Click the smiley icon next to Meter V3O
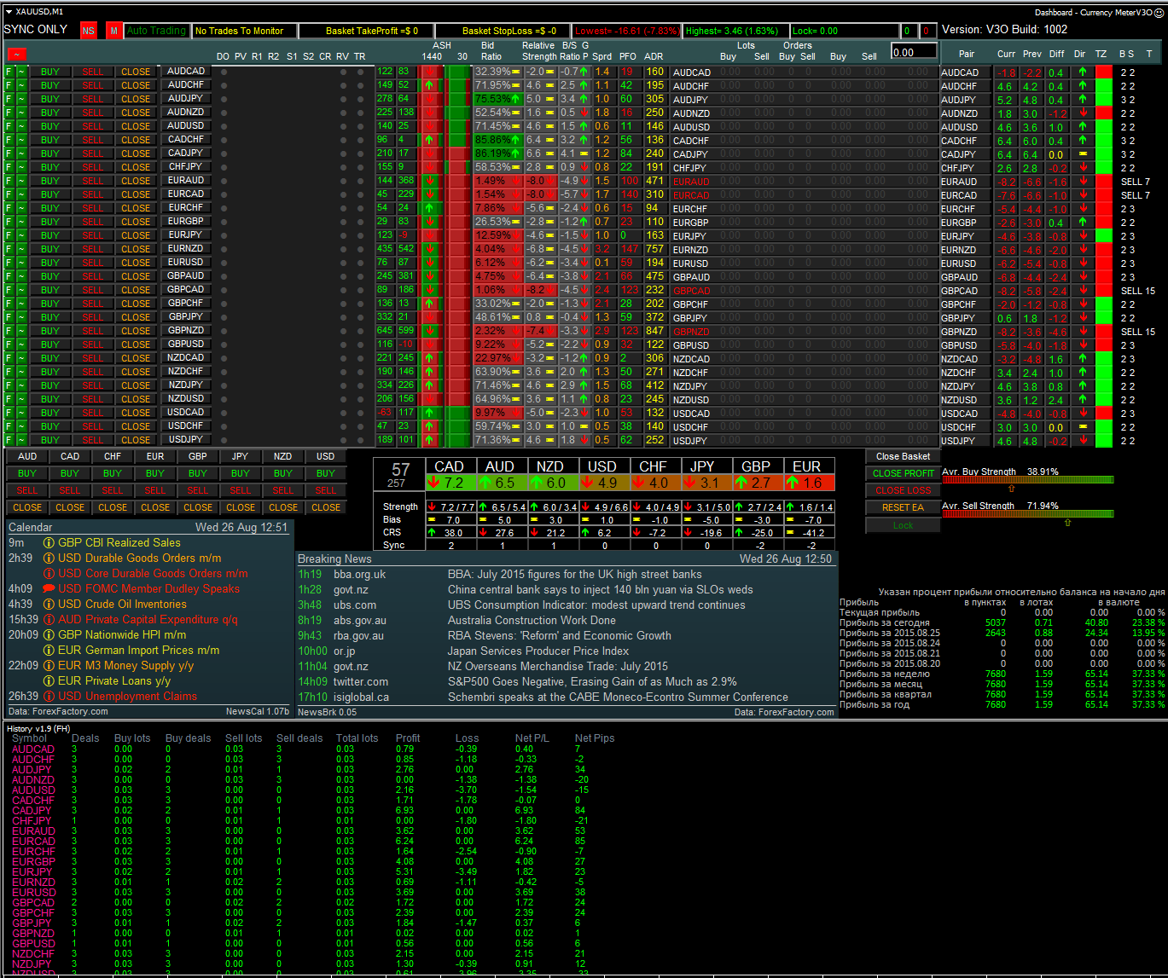 1159,13
